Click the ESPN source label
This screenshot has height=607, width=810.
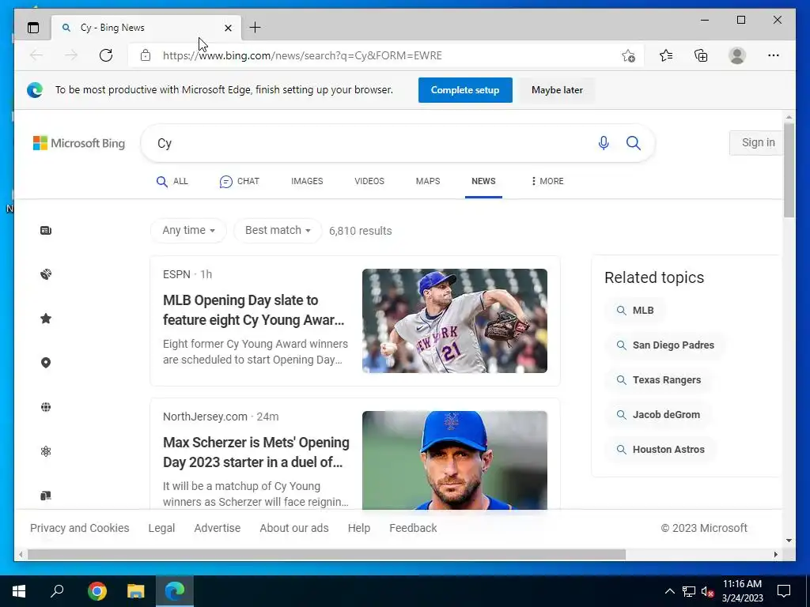pos(176,274)
